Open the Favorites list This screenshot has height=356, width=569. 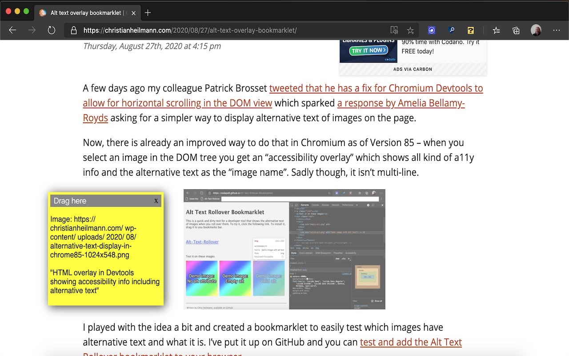click(497, 30)
